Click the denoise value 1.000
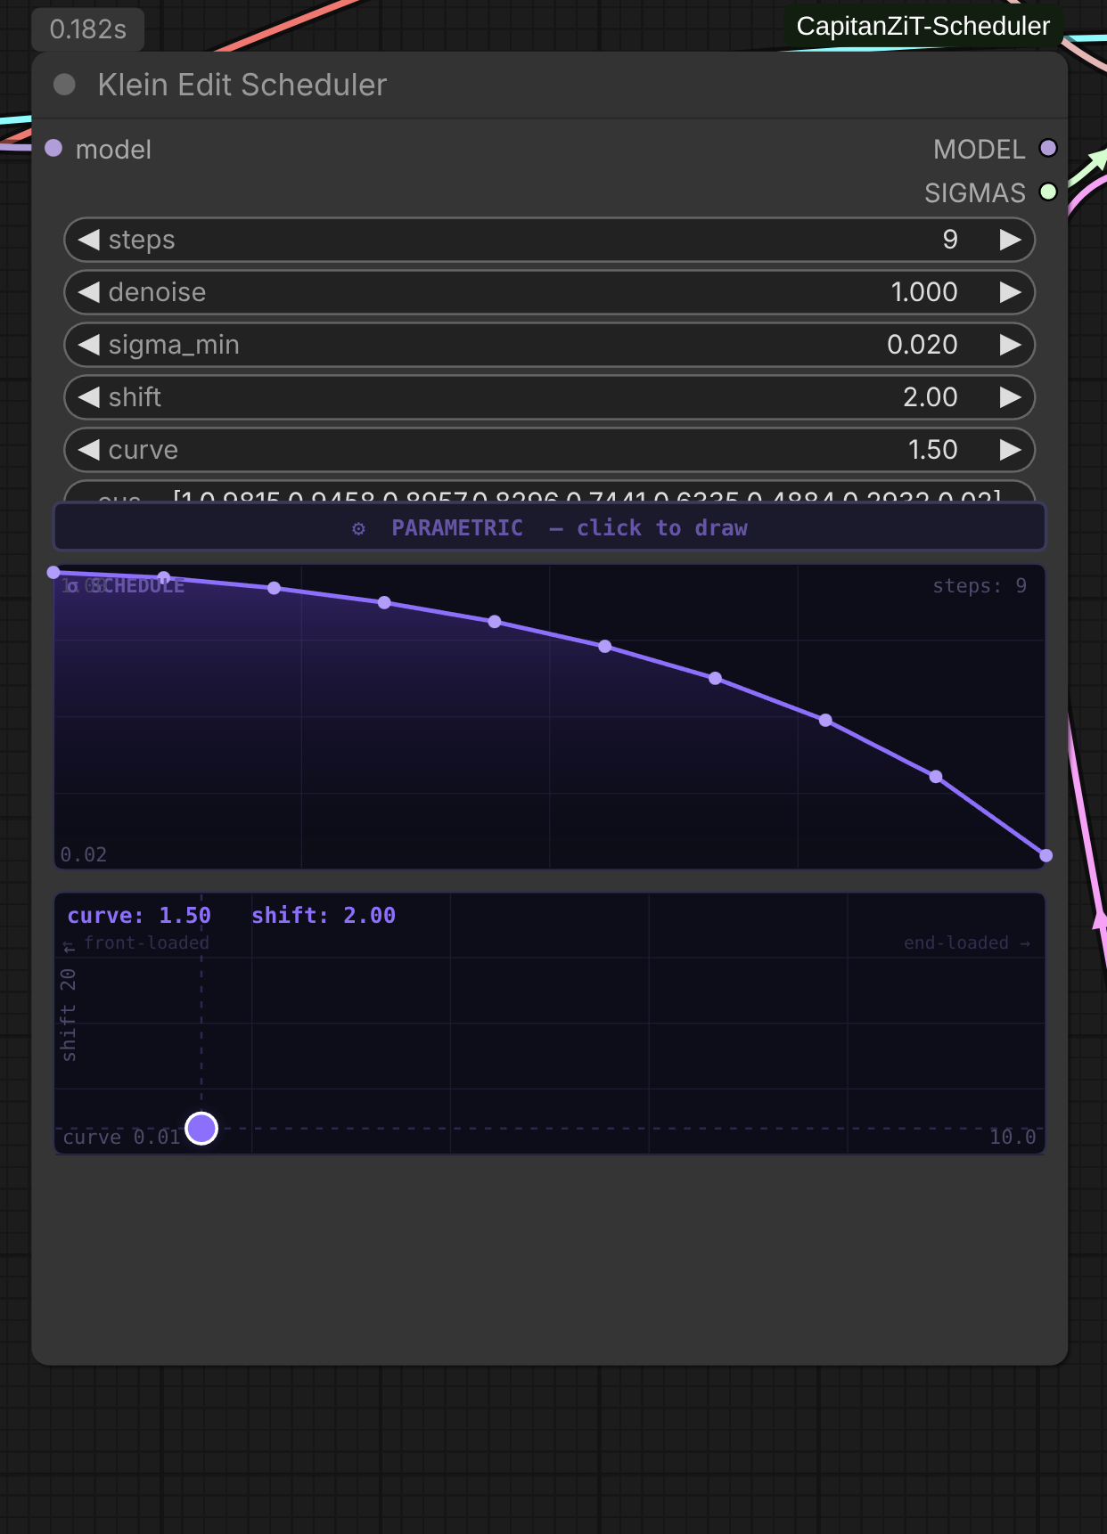Screen dimensions: 1107x1534 point(924,292)
